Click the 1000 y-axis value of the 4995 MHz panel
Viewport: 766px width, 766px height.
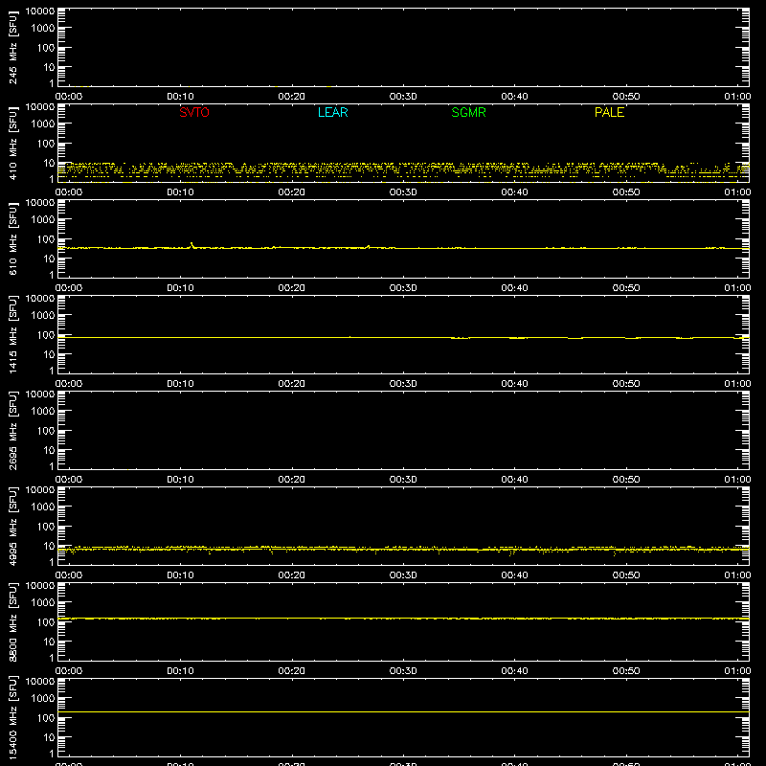pyautogui.click(x=43, y=507)
